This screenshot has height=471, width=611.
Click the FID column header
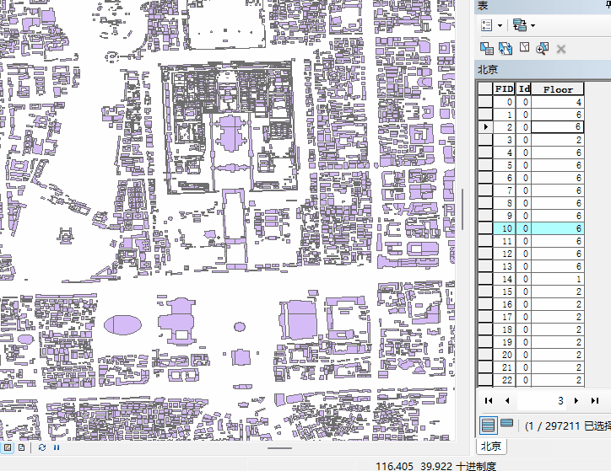(x=504, y=89)
